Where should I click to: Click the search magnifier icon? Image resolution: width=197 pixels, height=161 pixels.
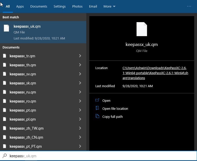coord(5,156)
